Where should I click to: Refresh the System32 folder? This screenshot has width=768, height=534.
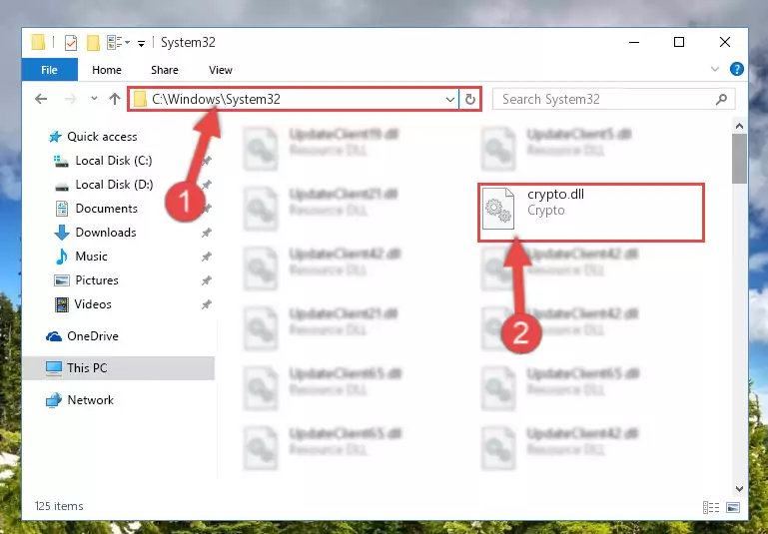(470, 100)
